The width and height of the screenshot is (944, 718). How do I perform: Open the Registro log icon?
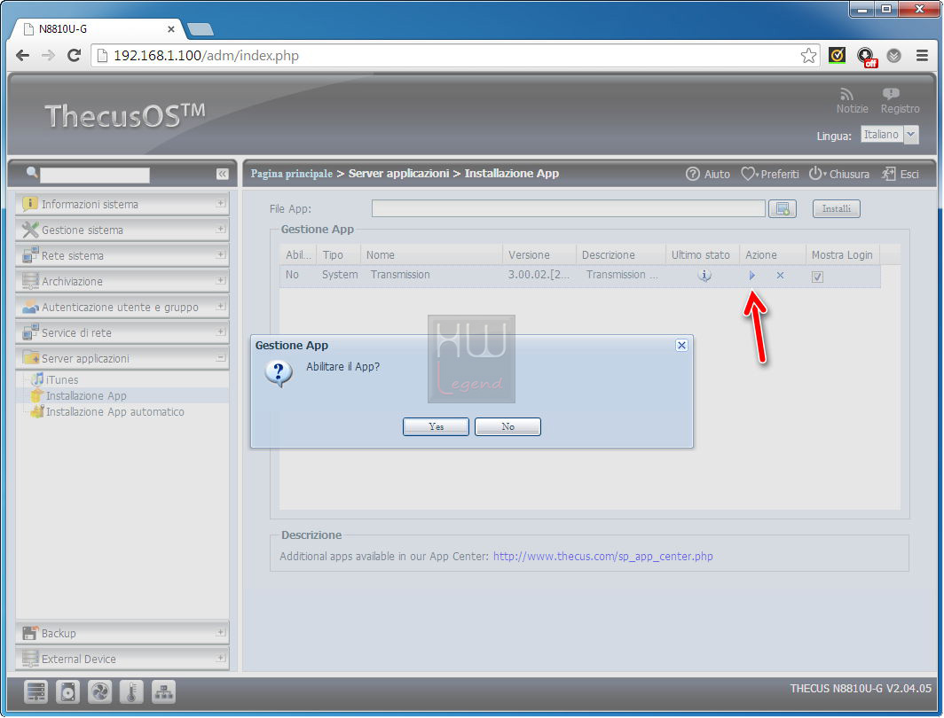(x=891, y=94)
